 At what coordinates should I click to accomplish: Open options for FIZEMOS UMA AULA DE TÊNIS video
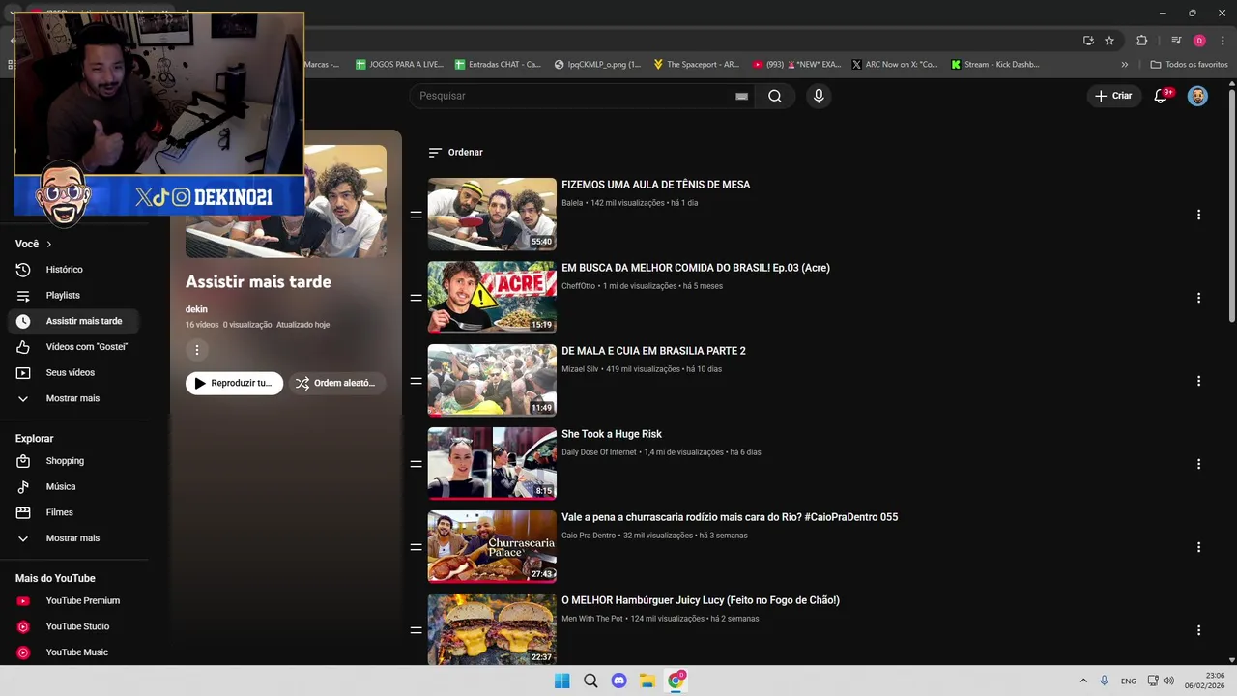tap(1198, 215)
